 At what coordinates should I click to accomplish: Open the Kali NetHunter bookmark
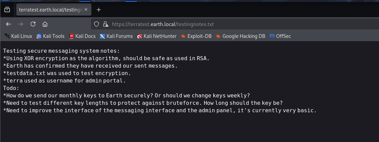[x=157, y=36]
